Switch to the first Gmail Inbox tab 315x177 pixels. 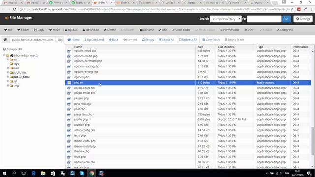point(13,3)
